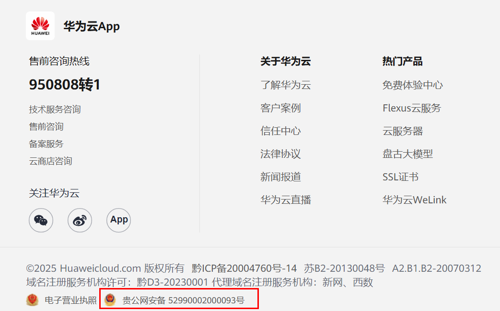The image size is (500, 311).
Task: Click the 关于华为云 column heading
Action: (x=285, y=61)
